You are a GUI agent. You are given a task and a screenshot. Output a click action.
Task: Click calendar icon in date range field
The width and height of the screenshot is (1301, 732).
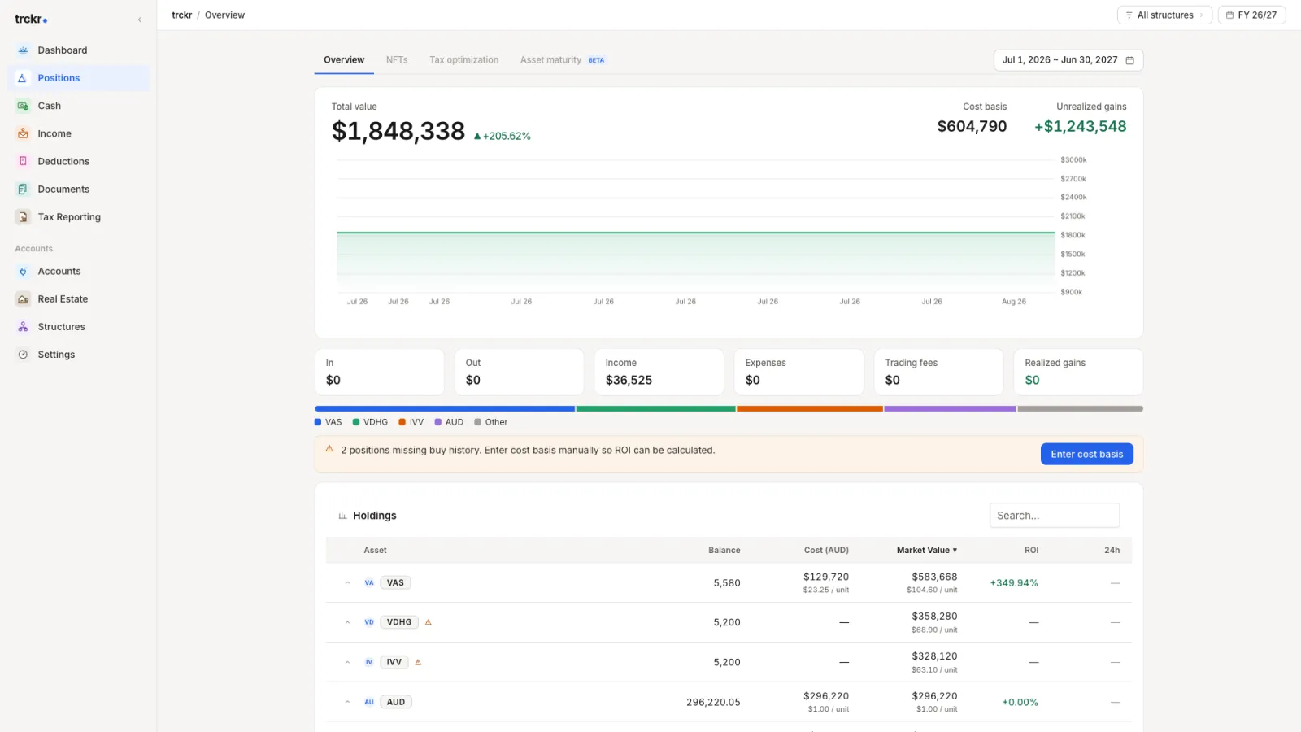1129,60
